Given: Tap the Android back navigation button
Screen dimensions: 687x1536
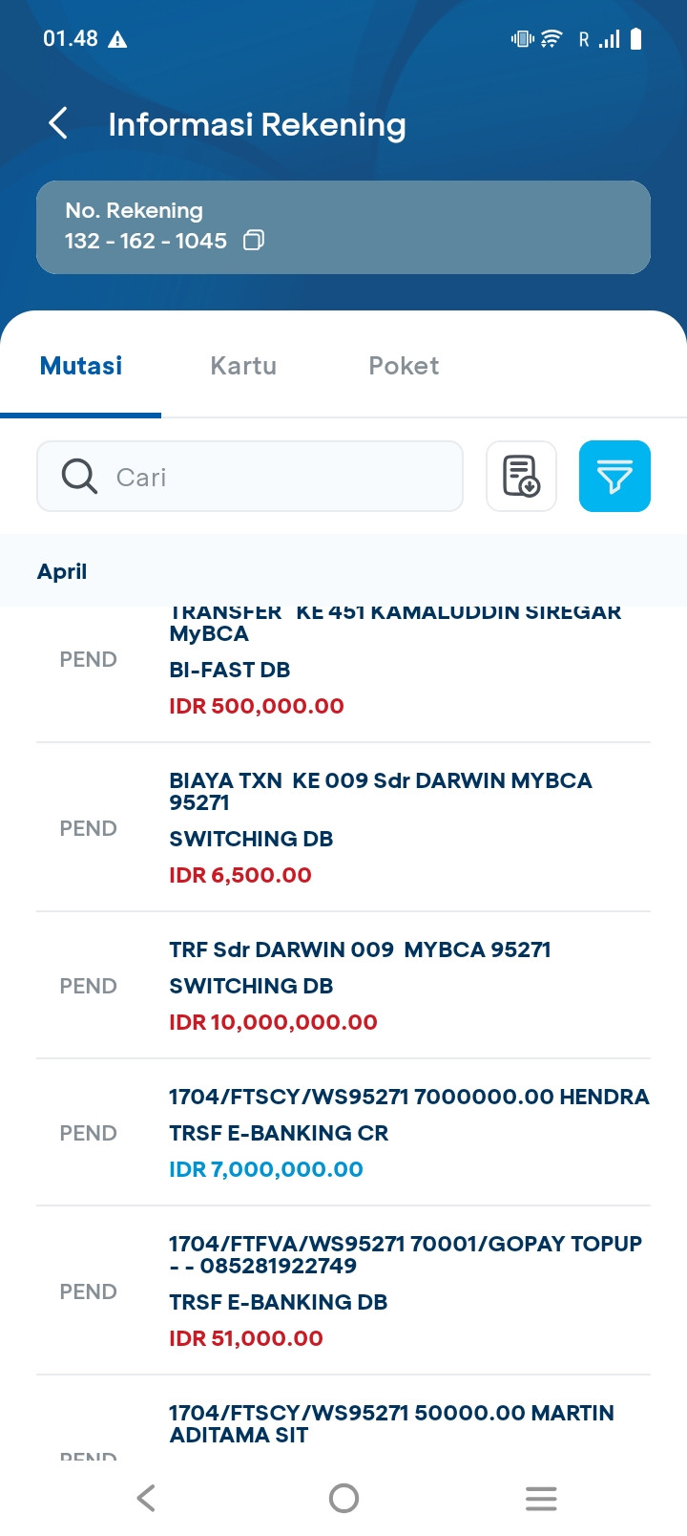Looking at the screenshot, I should coord(146,1498).
